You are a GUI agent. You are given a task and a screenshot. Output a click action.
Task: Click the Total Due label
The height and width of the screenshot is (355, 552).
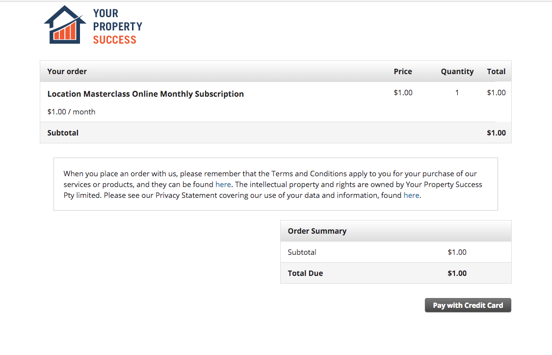pos(305,273)
